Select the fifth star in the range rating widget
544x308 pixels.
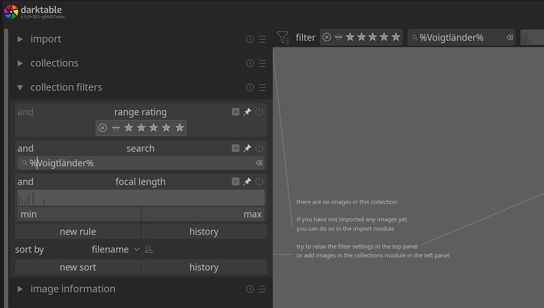pyautogui.click(x=180, y=128)
